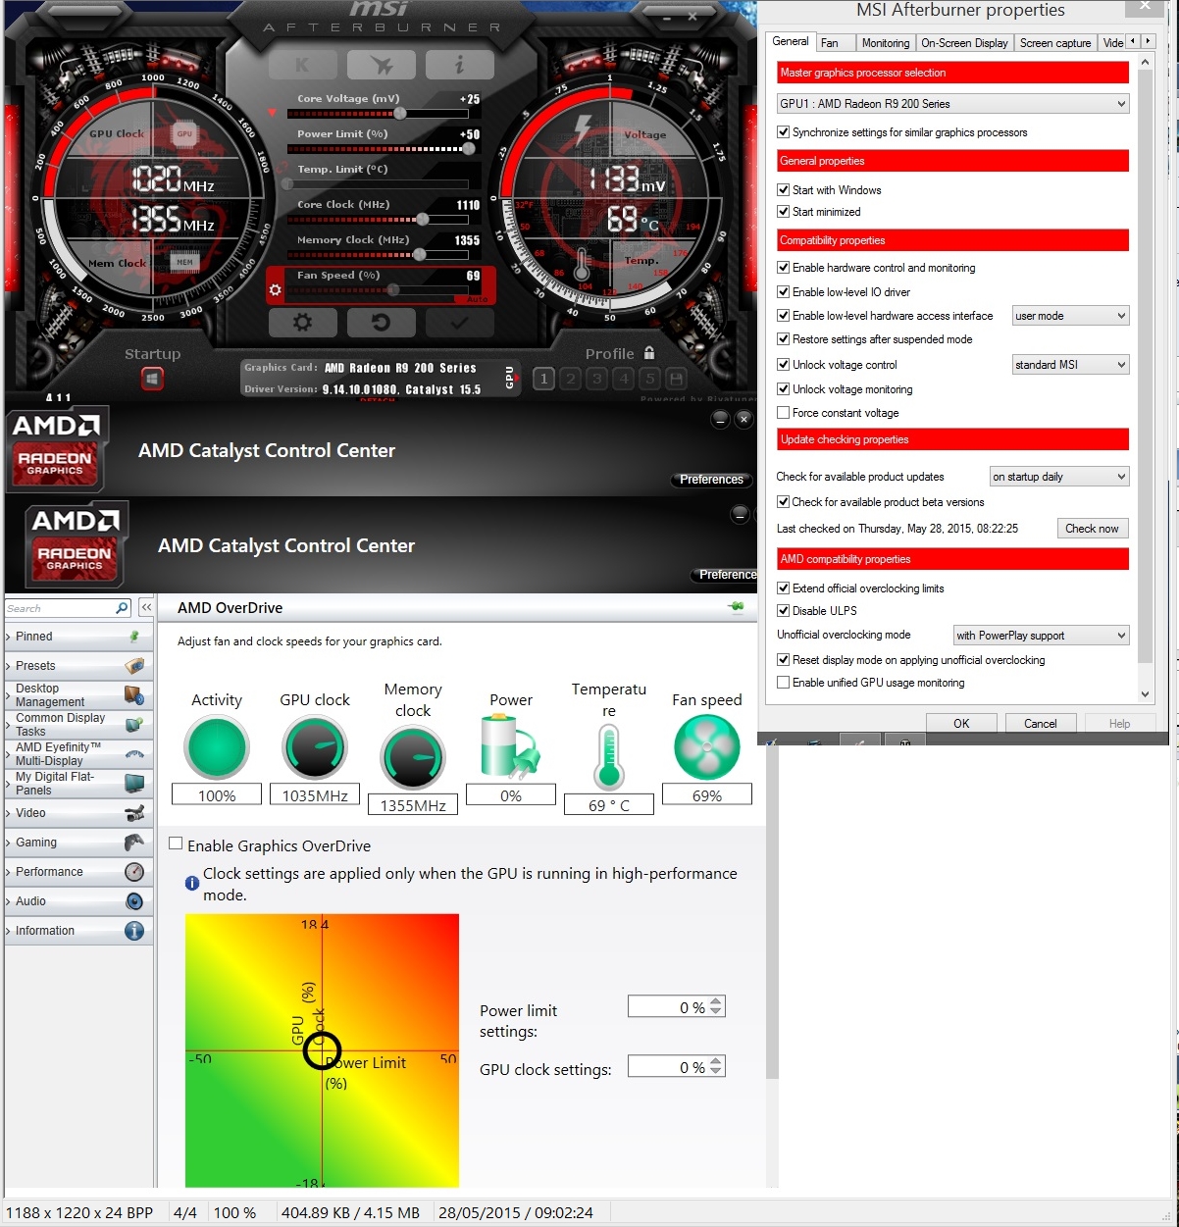Toggle the Startup Windows icon

152,379
